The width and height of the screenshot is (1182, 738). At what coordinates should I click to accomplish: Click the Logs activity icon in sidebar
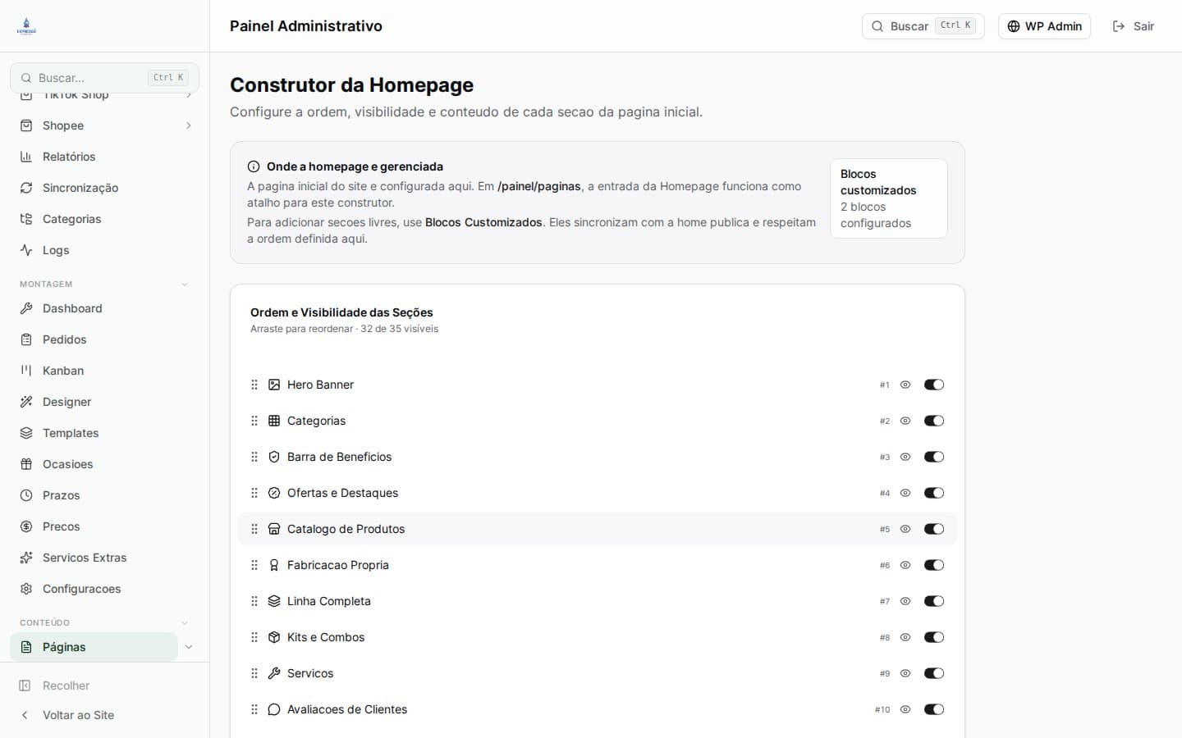(x=25, y=250)
